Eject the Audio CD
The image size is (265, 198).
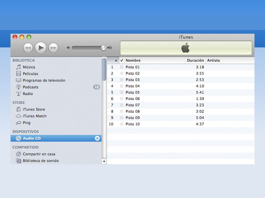(x=97, y=138)
